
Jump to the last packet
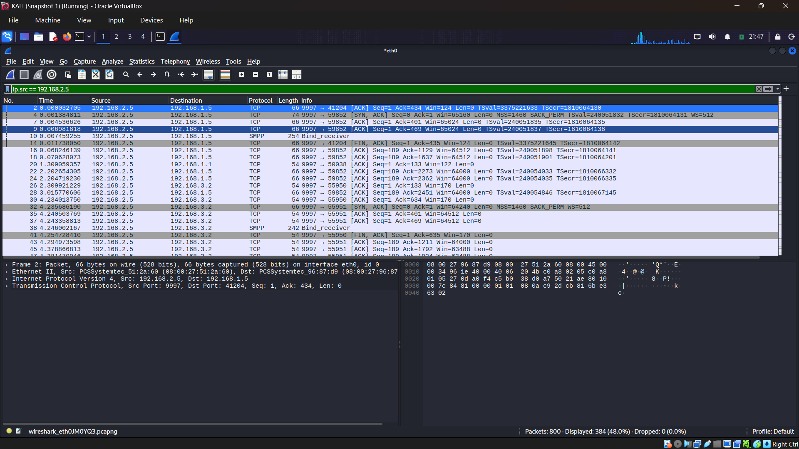coord(195,74)
